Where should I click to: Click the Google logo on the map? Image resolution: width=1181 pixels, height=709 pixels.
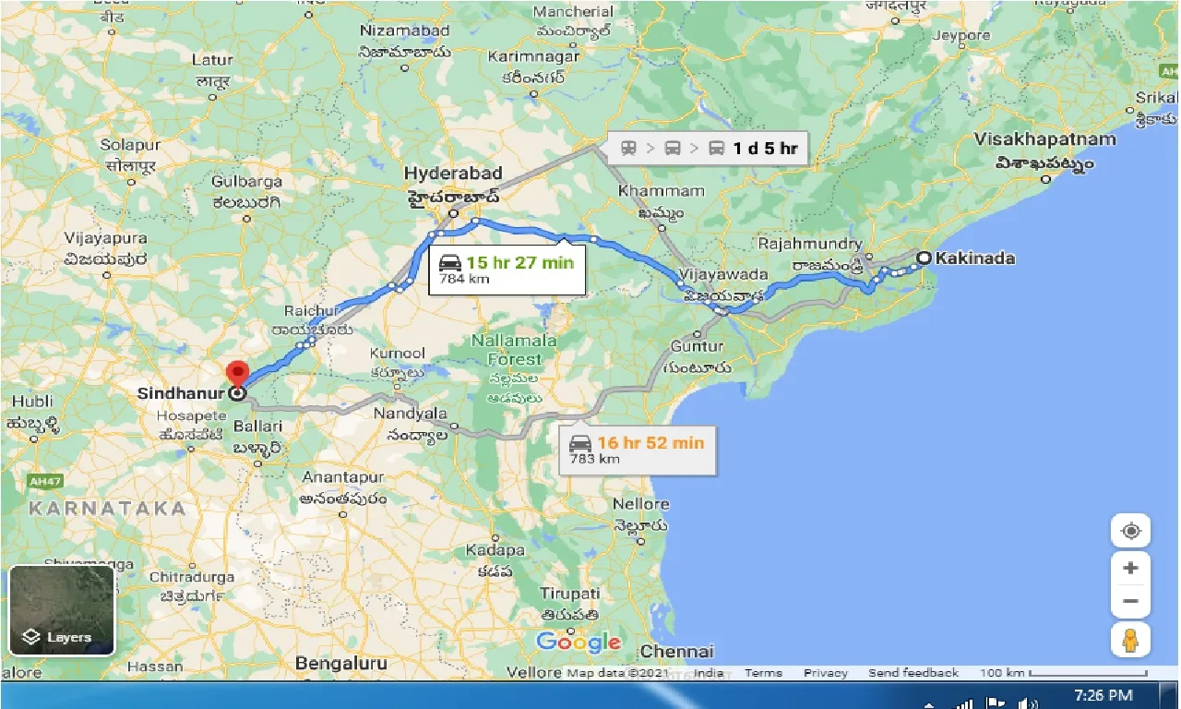click(578, 642)
